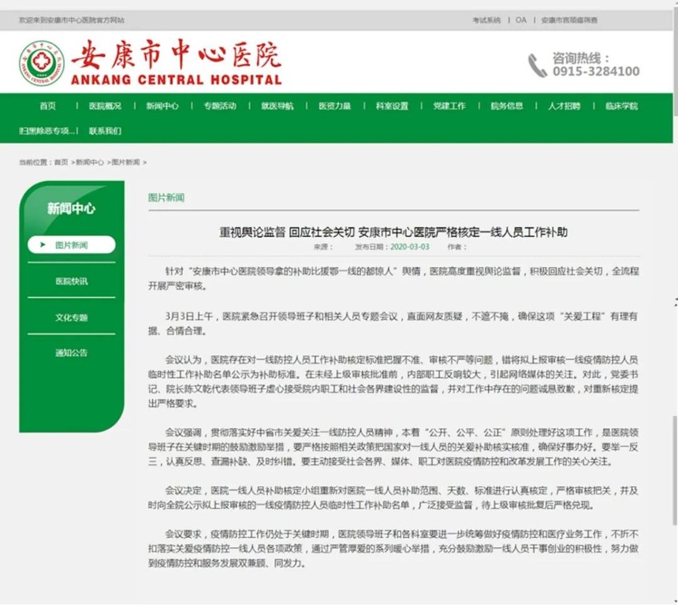The width and height of the screenshot is (678, 605).
Task: Open the 人才招聘 menu item
Action: coord(564,106)
